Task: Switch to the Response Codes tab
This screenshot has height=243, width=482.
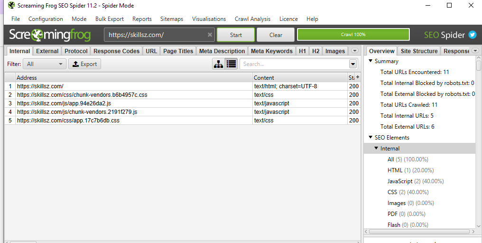Action: pos(117,51)
